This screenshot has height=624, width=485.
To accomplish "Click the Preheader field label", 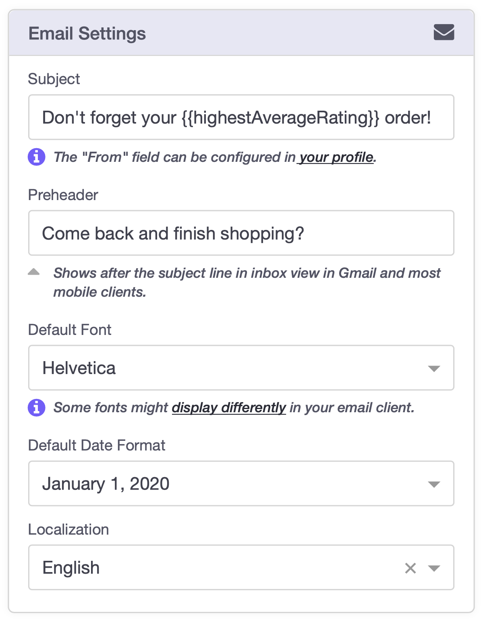I will (x=63, y=195).
